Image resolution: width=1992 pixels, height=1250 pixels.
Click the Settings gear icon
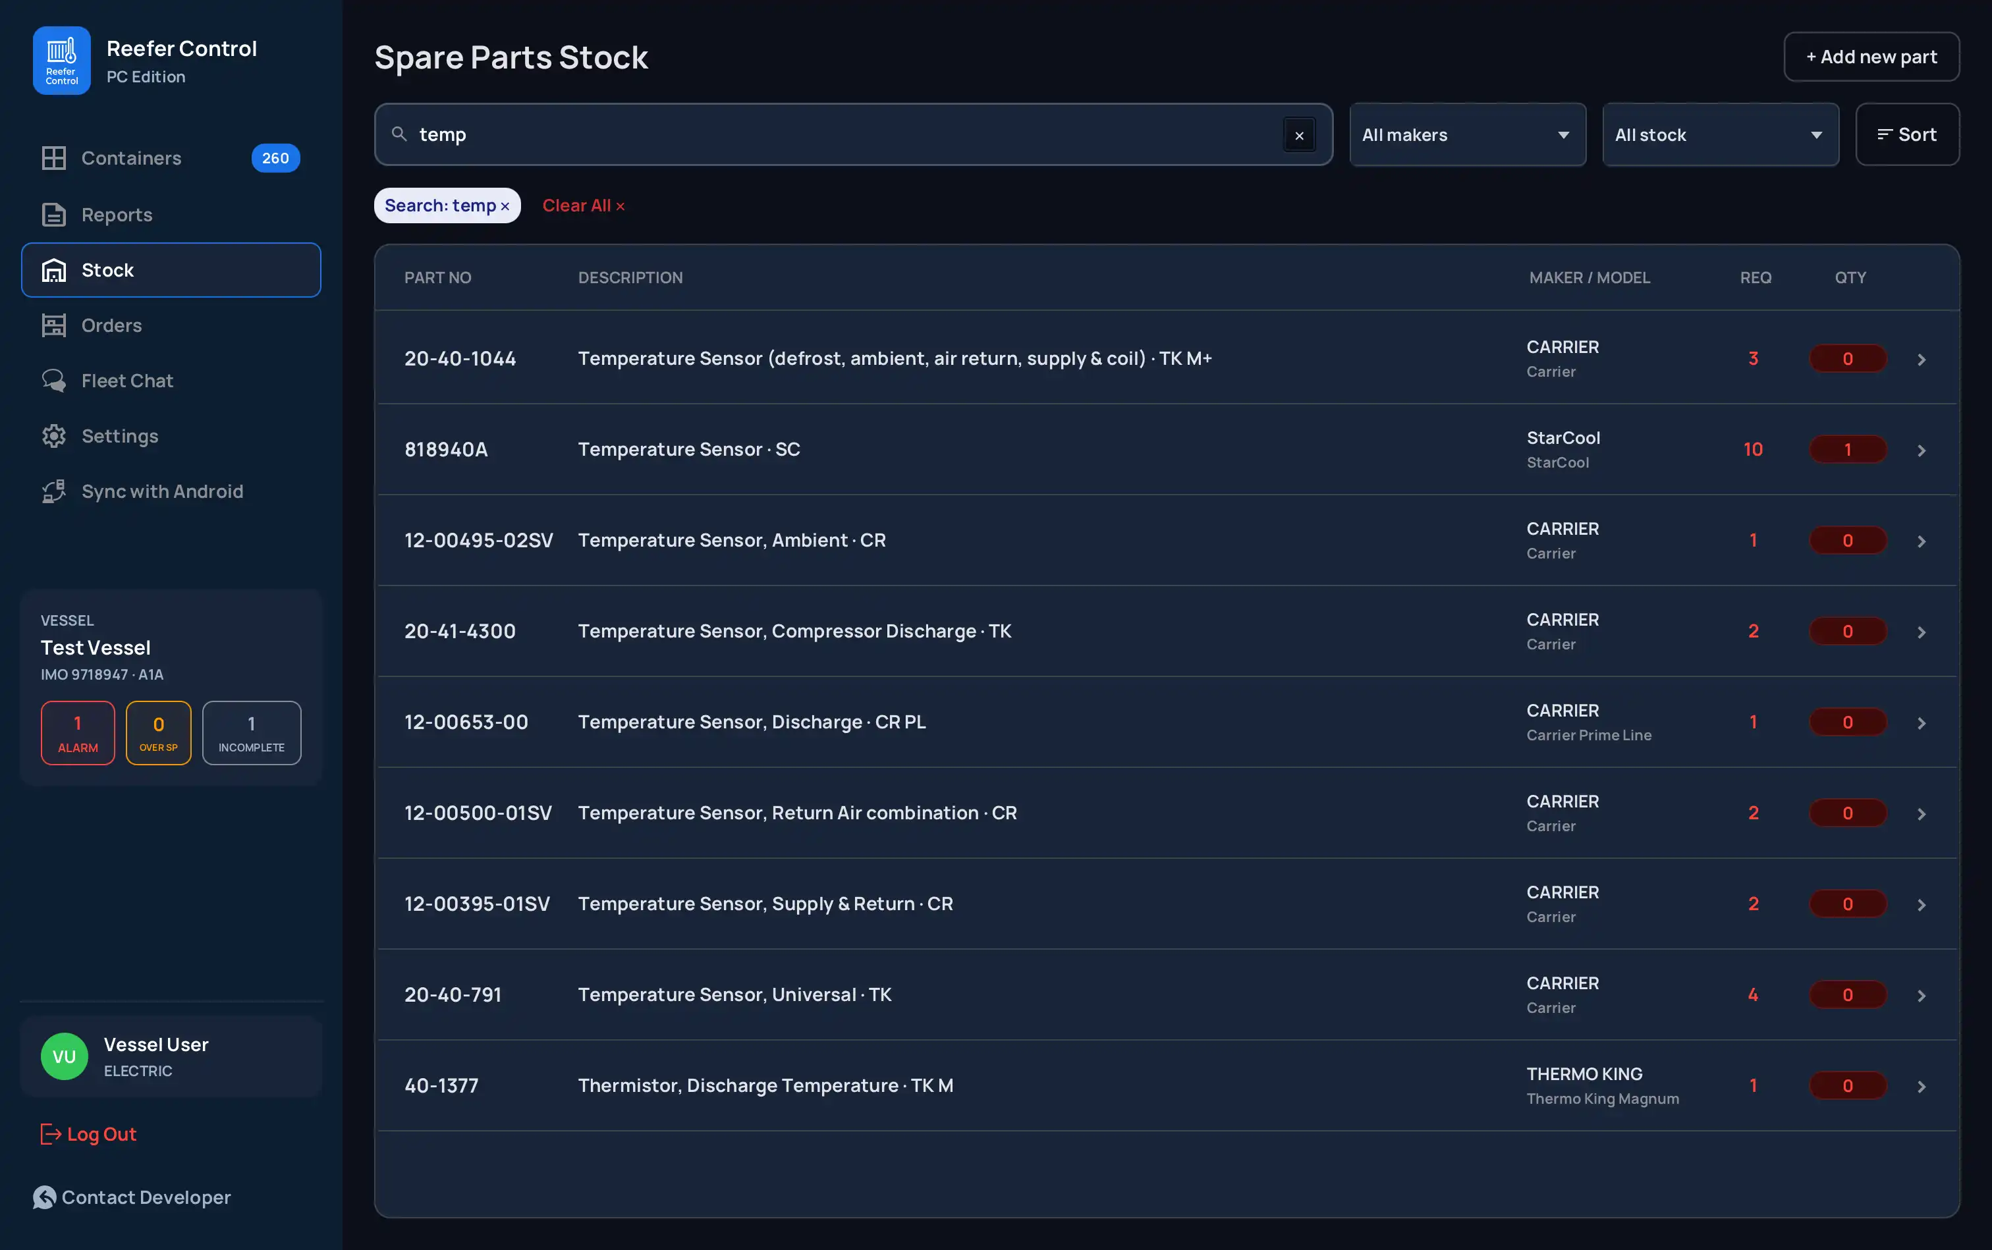pos(54,437)
